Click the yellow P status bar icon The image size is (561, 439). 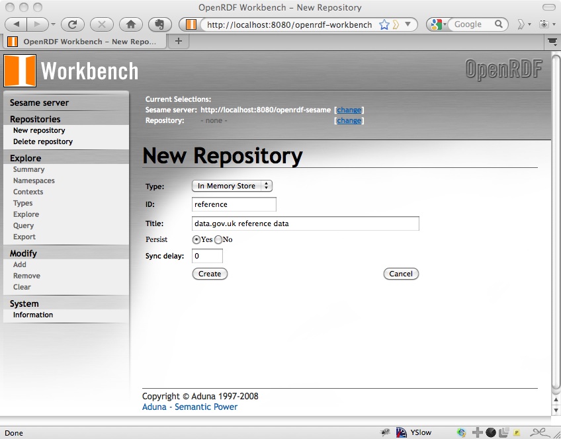(x=517, y=433)
